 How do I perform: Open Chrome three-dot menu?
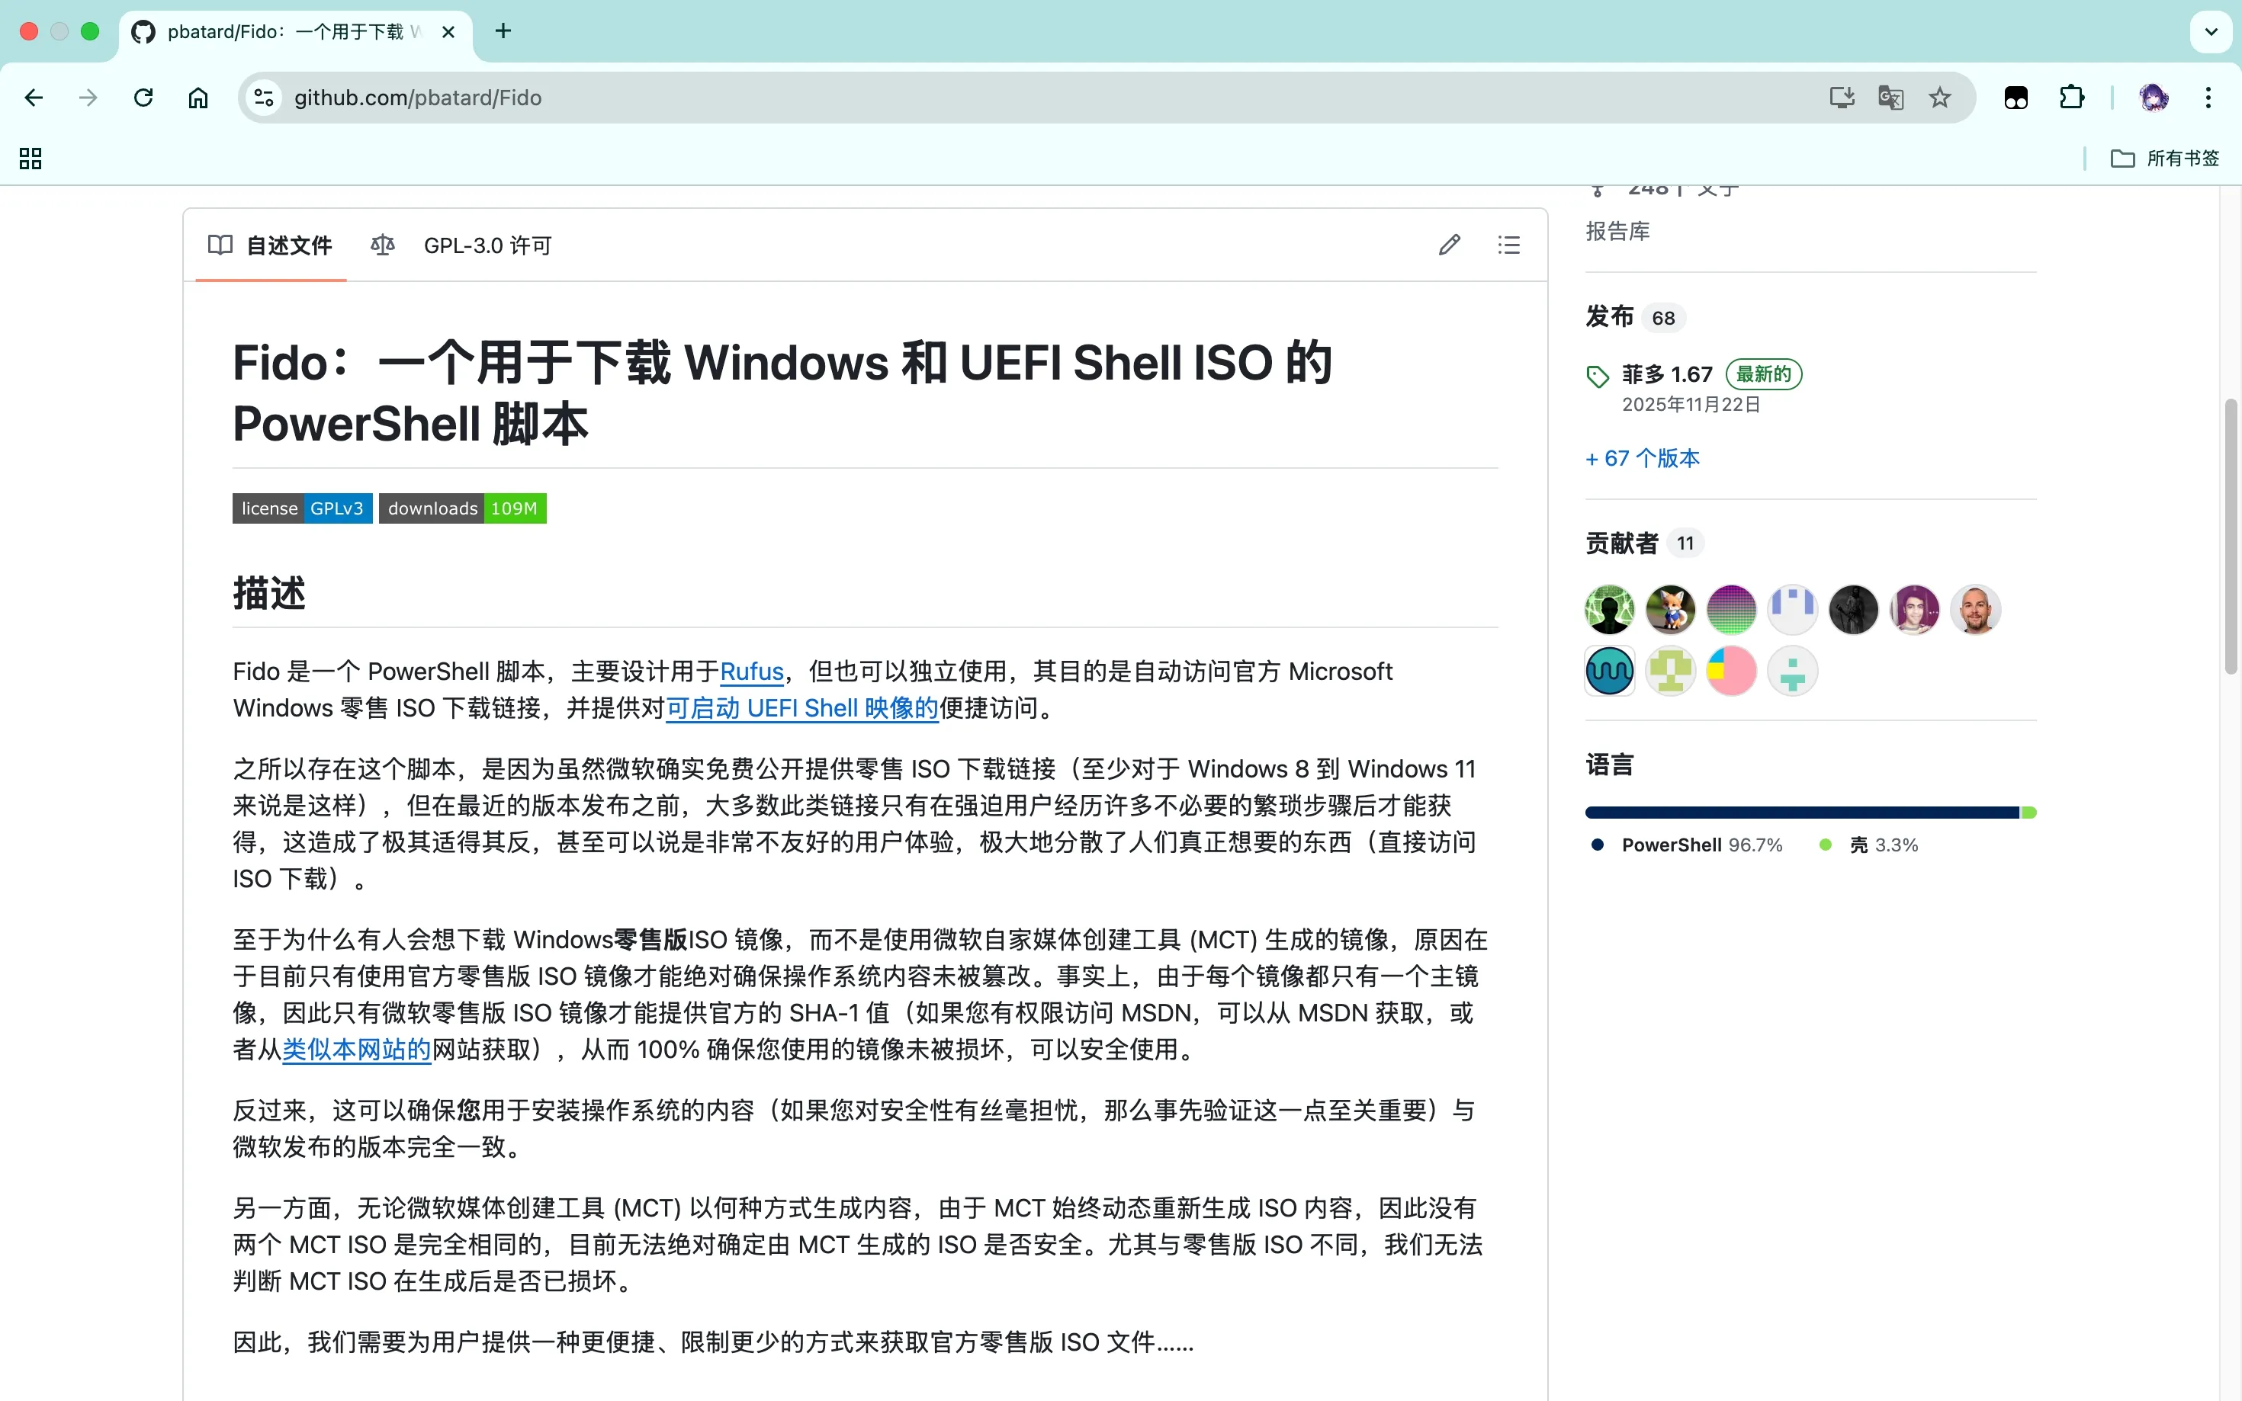pos(2208,98)
